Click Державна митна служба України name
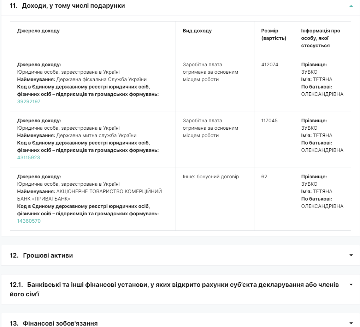The width and height of the screenshot is (360, 327). 96,136
